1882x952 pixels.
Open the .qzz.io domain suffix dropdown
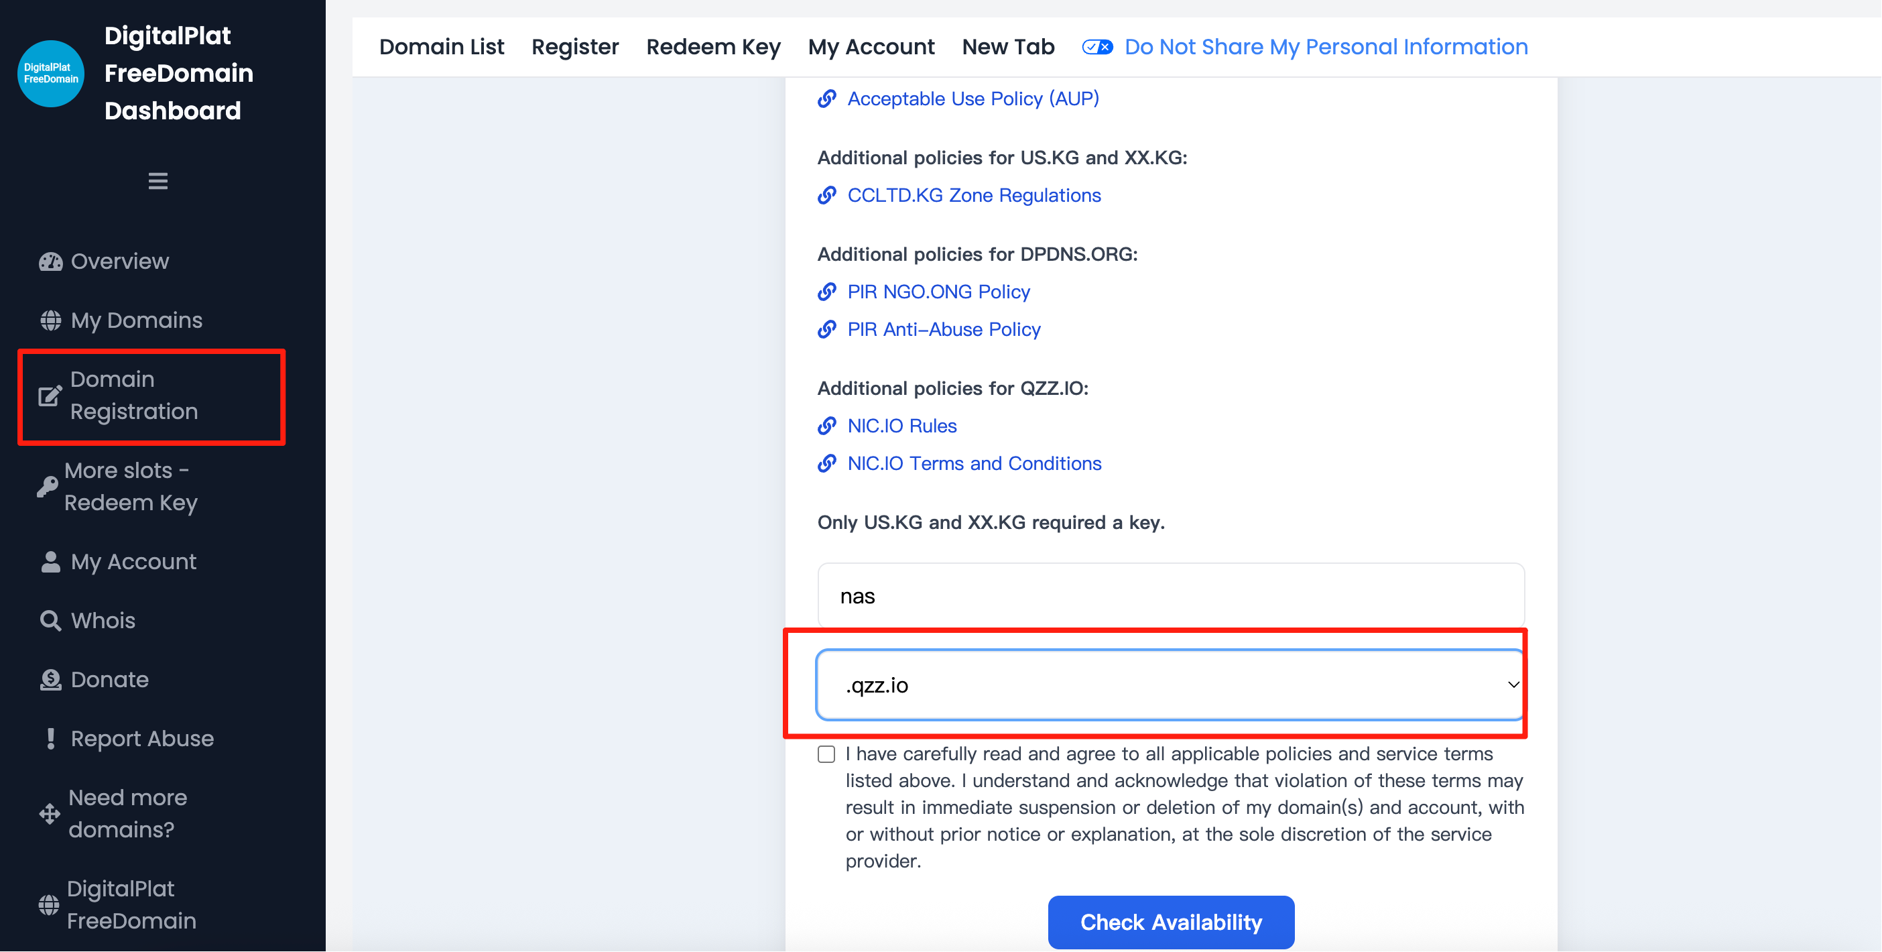[x=1170, y=685]
